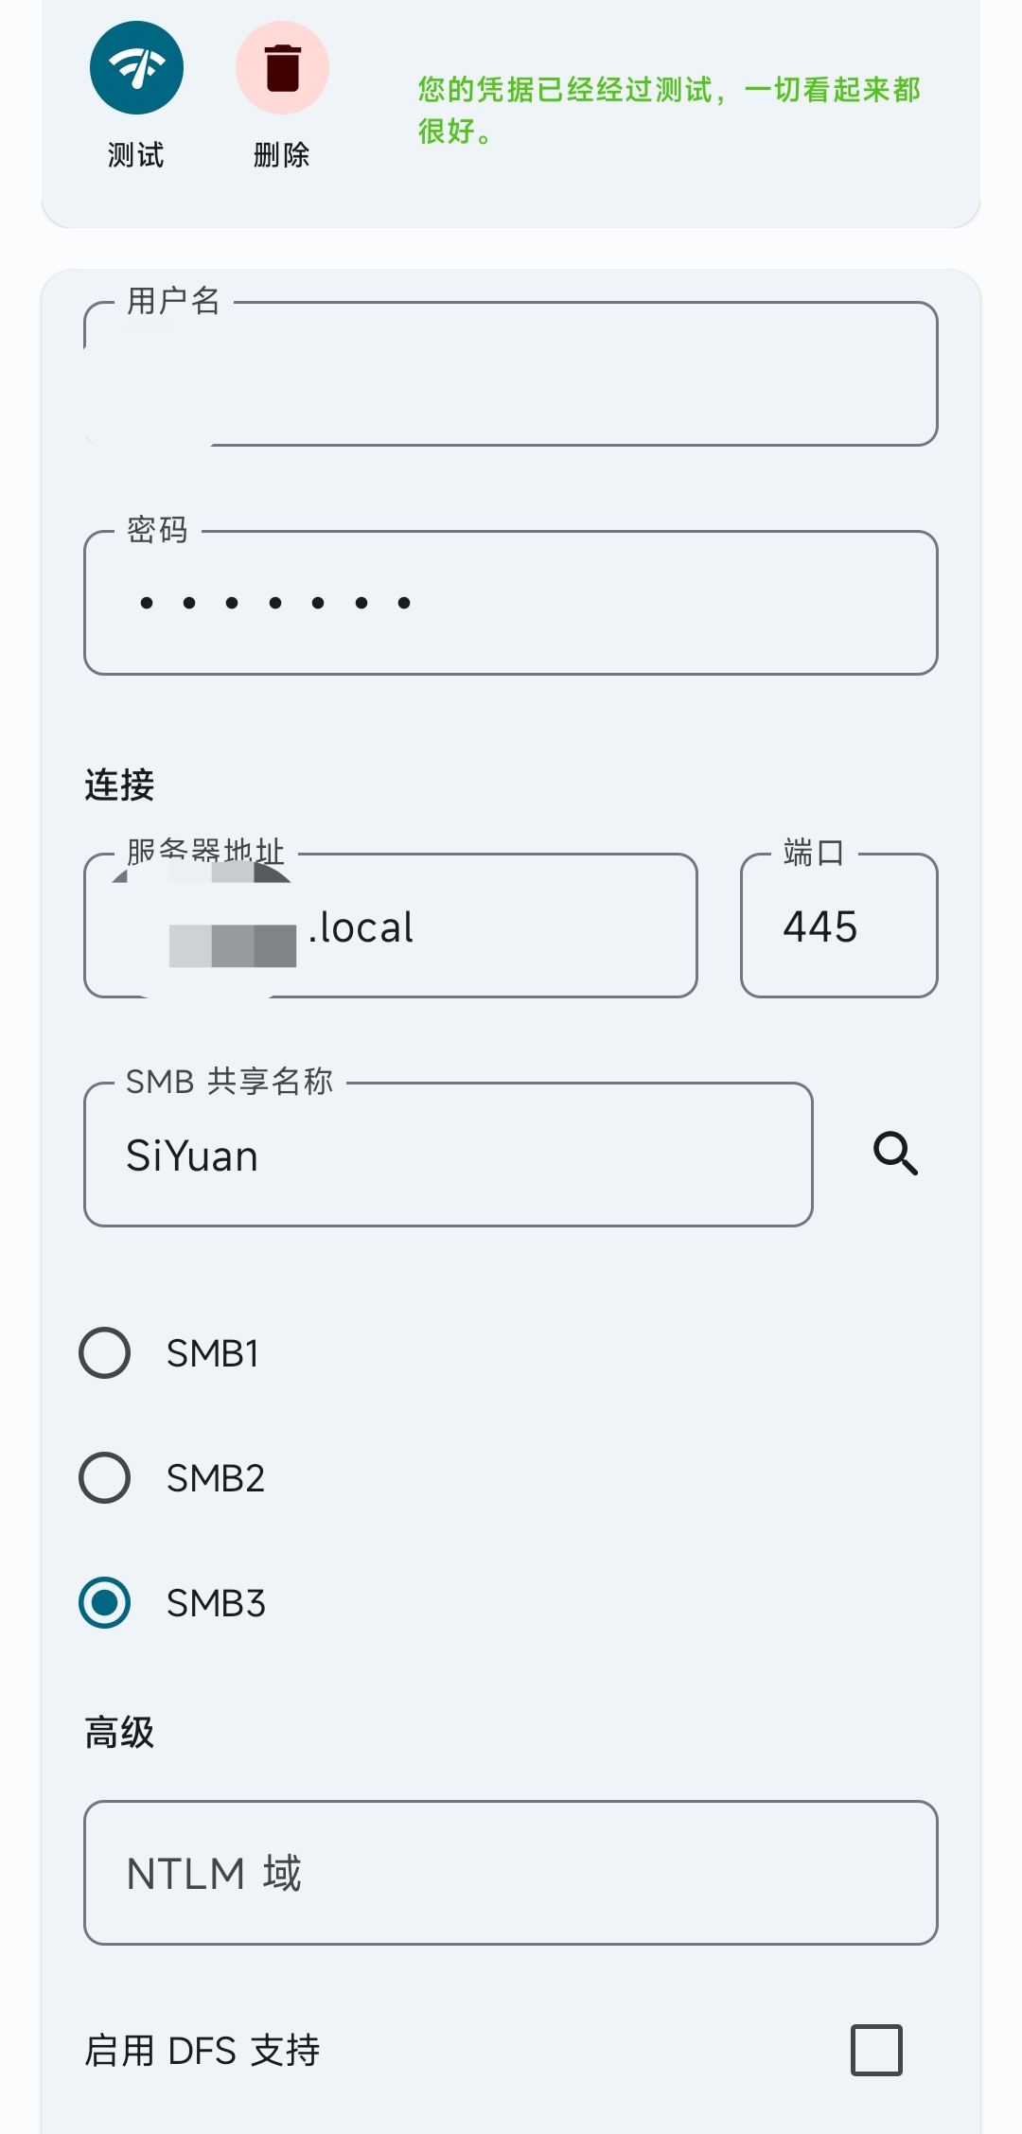Change the port 445 field
Image resolution: width=1022 pixels, height=2134 pixels.
point(838,927)
